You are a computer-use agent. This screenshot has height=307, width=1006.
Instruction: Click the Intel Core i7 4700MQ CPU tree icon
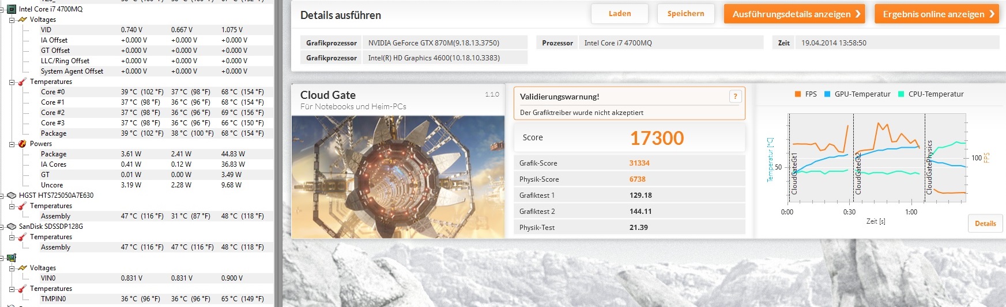pos(11,9)
